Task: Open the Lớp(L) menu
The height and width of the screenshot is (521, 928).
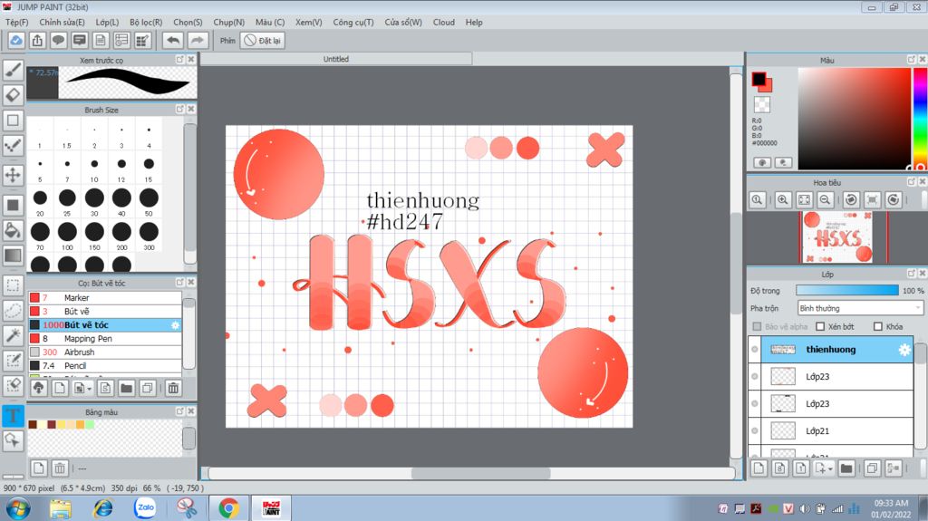Action: coord(107,22)
